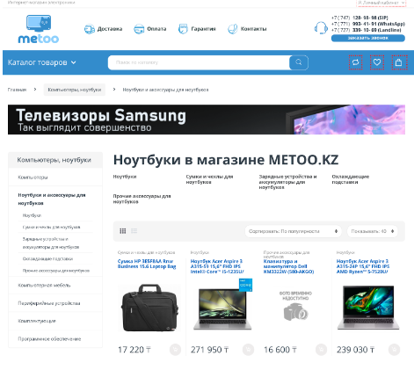Viewport: 414px width, 370px height.
Task: Click the Гарантия warranty icon
Action: [x=183, y=29]
